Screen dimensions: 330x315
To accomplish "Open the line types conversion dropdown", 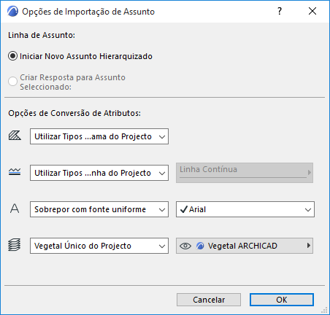I will pyautogui.click(x=99, y=173).
